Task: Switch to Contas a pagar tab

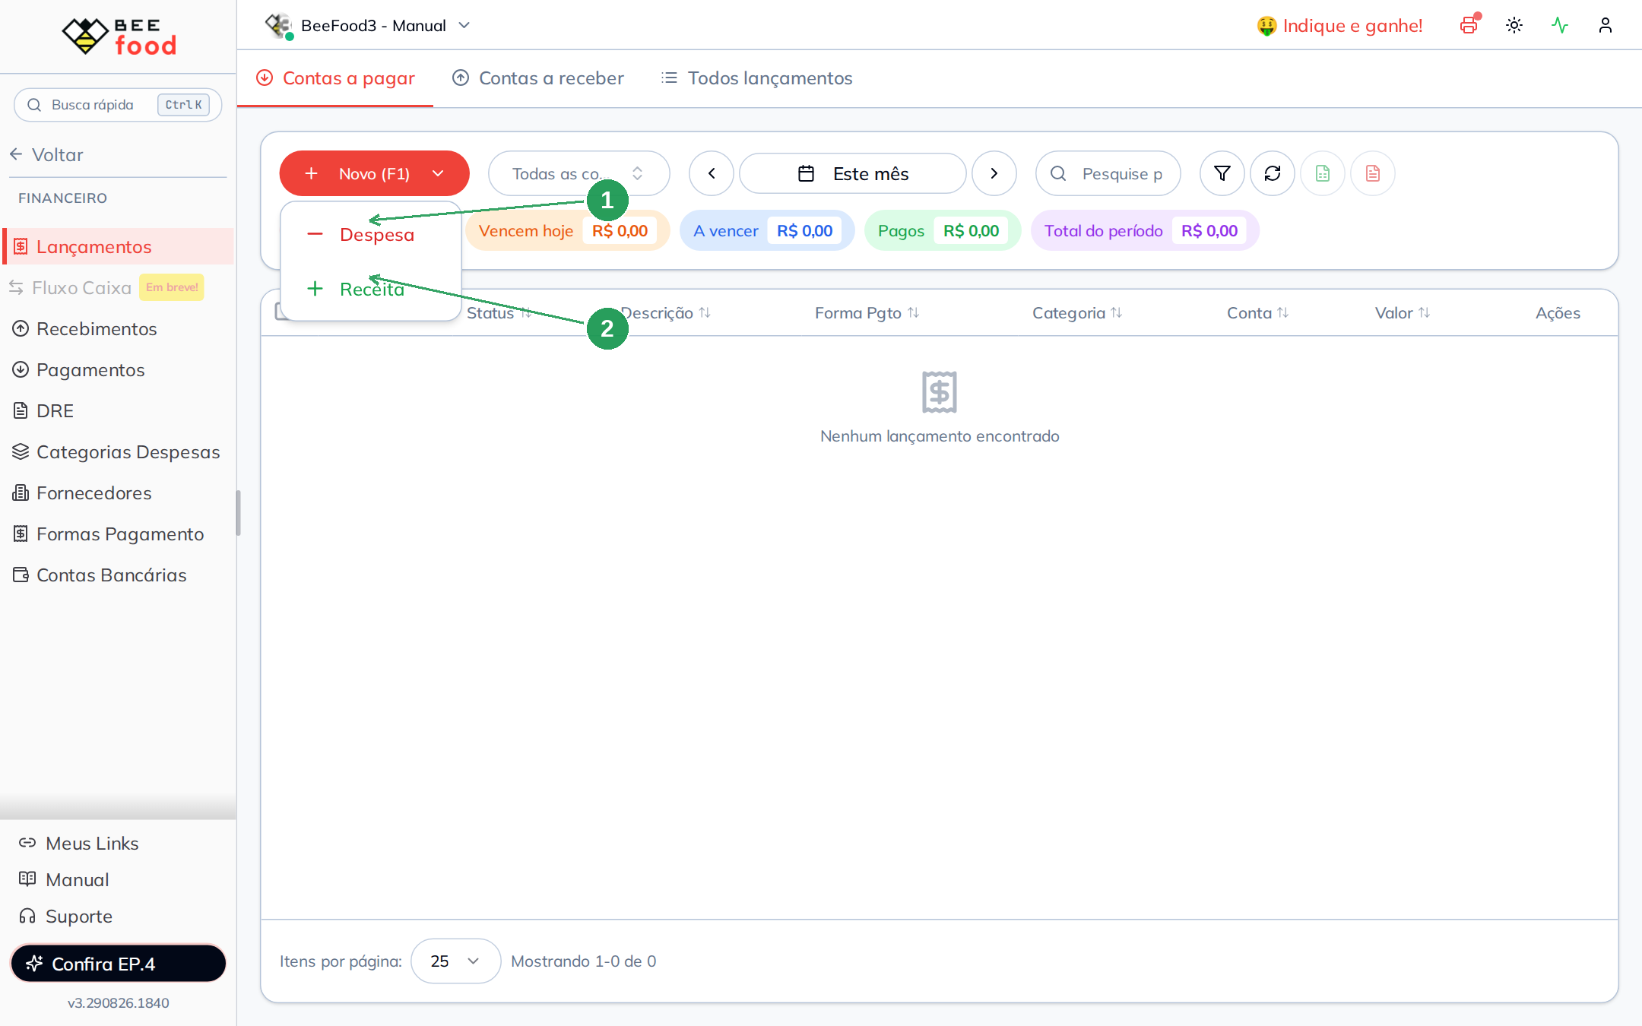Action: point(335,78)
